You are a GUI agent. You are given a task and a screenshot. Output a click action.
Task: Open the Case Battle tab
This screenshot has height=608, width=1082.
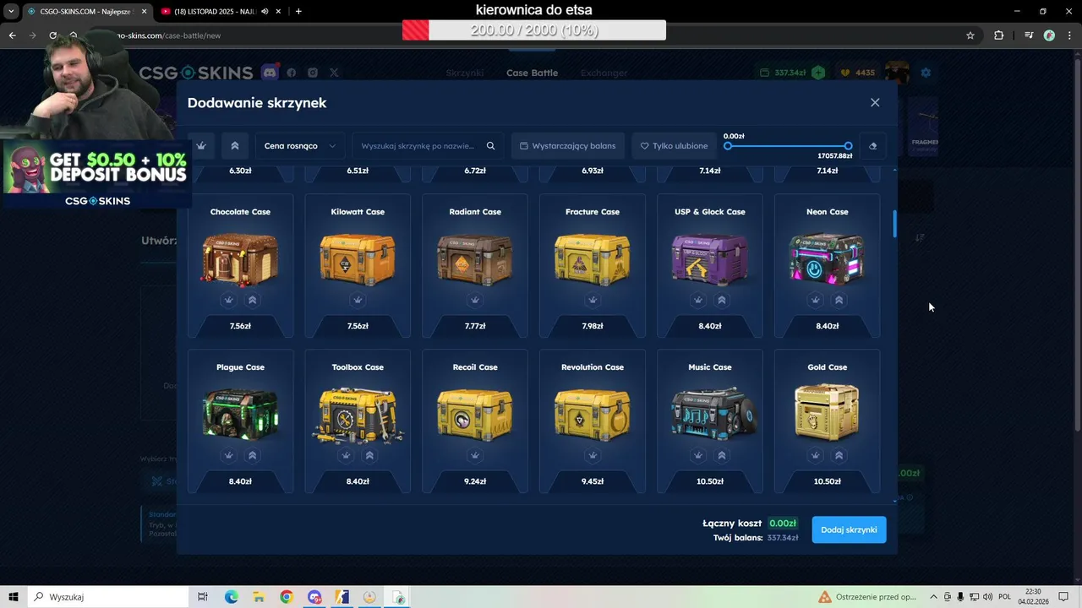(532, 73)
